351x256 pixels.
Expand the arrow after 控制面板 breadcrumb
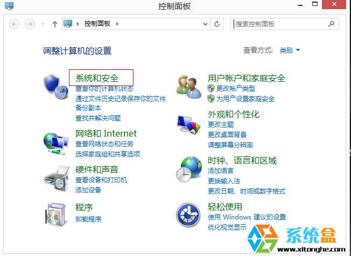click(x=117, y=24)
